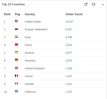Image resolution: width=107 pixels, height=99 pixels.
Task: Open the widget in a new window icon
Action: click(86, 4)
